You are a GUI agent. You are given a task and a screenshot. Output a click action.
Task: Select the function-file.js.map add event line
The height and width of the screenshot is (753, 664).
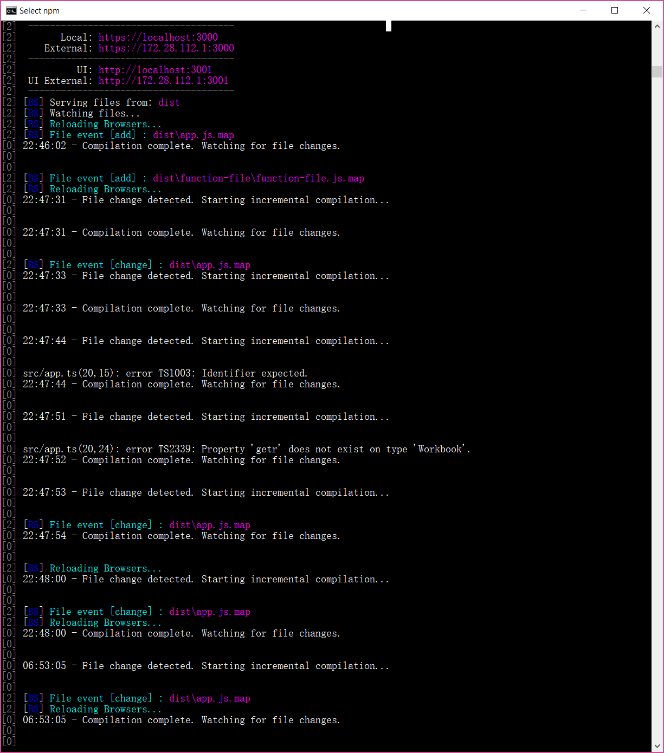pyautogui.click(x=194, y=178)
